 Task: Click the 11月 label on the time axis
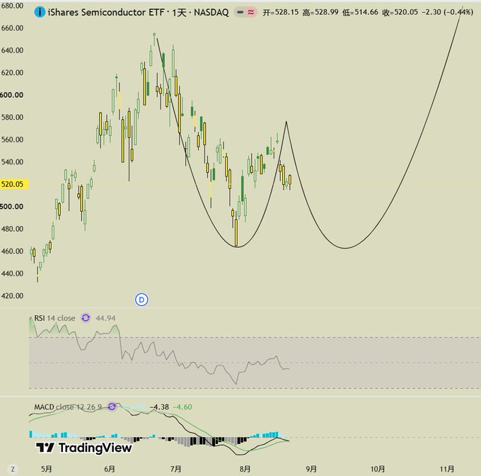click(x=446, y=469)
